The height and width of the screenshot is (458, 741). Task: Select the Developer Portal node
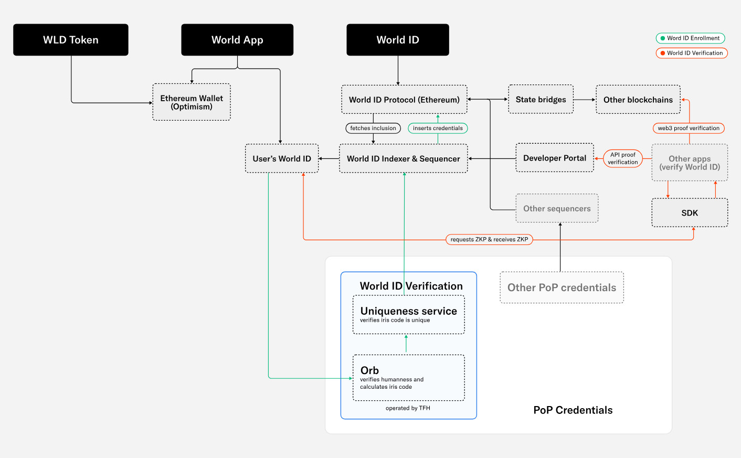pyautogui.click(x=555, y=158)
